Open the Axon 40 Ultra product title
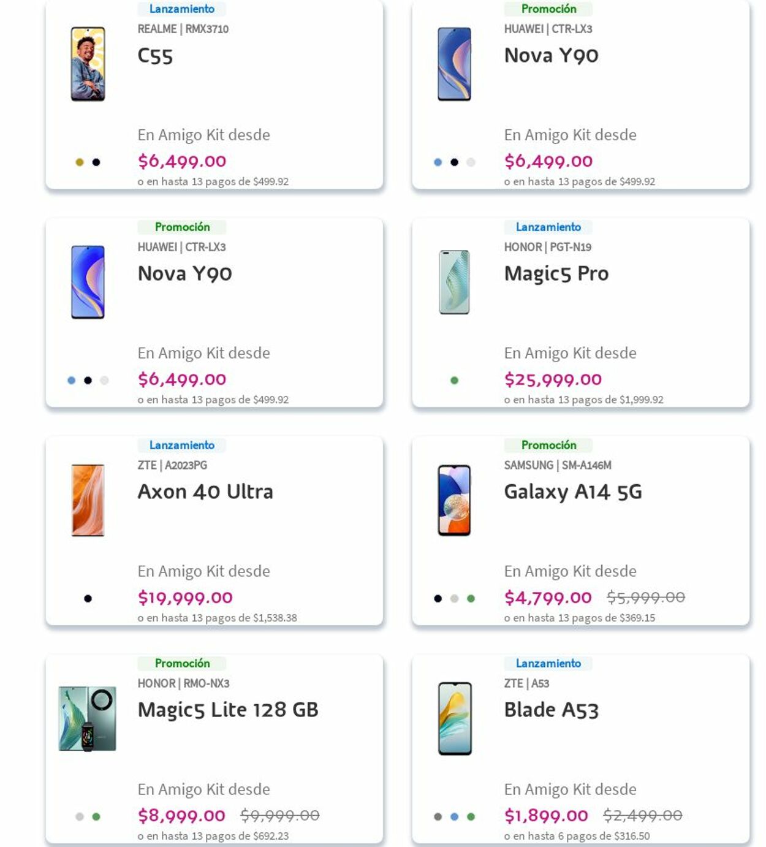The height and width of the screenshot is (847, 766). click(205, 492)
